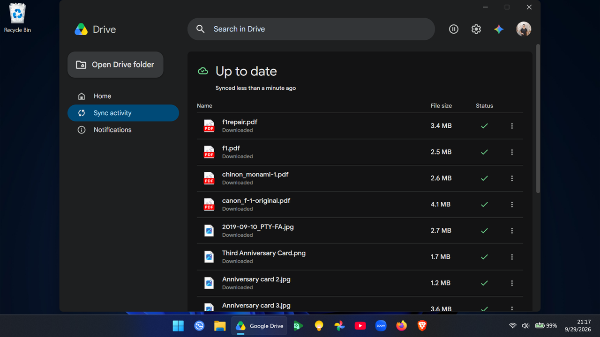Viewport: 600px width, 337px height.
Task: Click the PDF icon next to f1repair.pdf
Action: coord(209,126)
